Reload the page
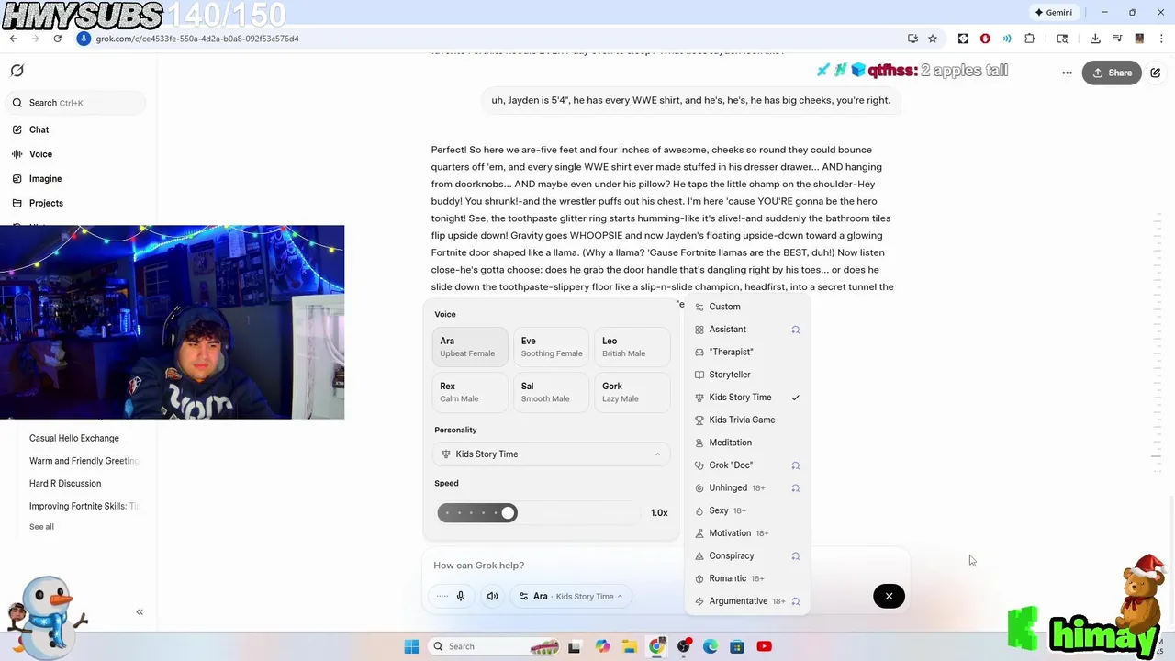This screenshot has height=661, width=1175. coord(57,39)
